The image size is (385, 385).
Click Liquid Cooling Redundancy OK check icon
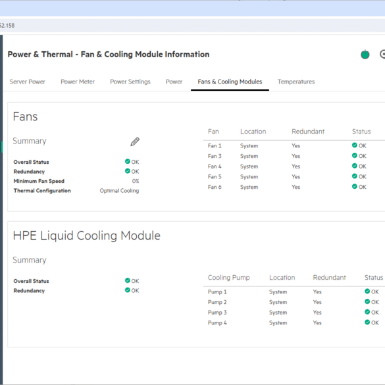coord(128,290)
